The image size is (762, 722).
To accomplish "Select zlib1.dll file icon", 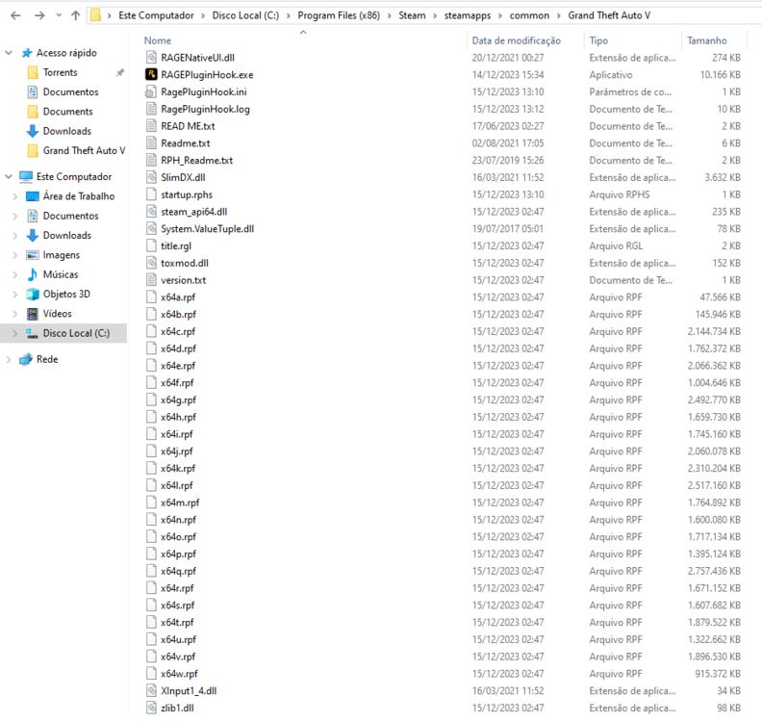I will point(152,708).
